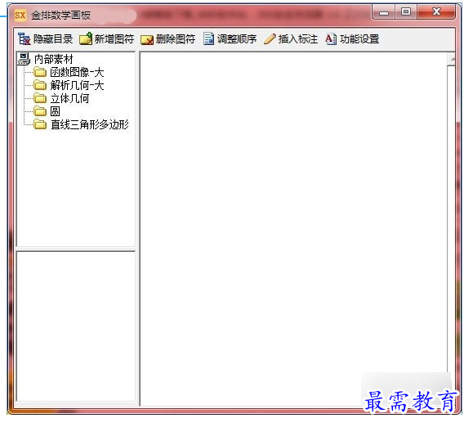The image size is (464, 427).
Task: Click the 调整顺序 document icon
Action: coord(208,38)
